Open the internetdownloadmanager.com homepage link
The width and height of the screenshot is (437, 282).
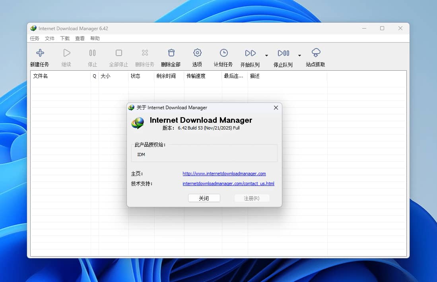click(x=224, y=174)
